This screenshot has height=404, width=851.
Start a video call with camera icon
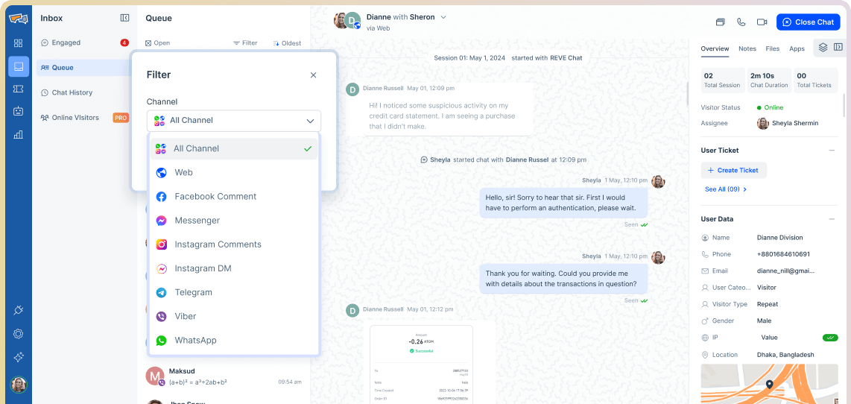(762, 22)
